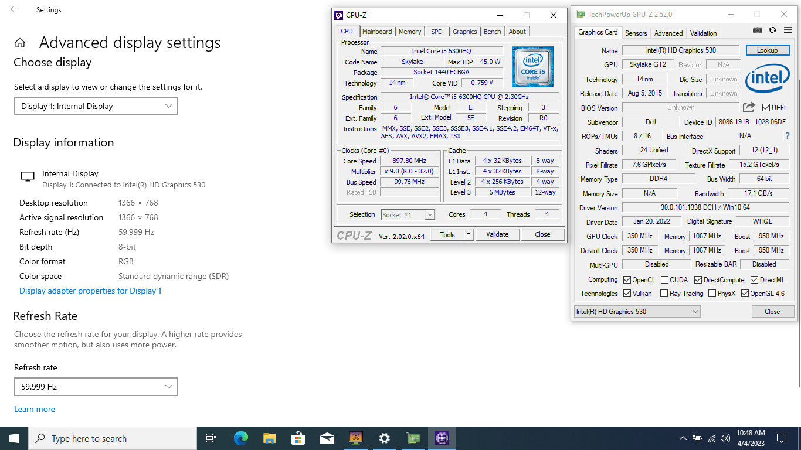Image resolution: width=801 pixels, height=450 pixels.
Task: Open the GPU selector dropdown in GPU-Z
Action: tap(637, 312)
